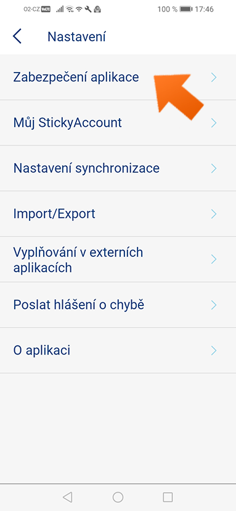Open Import/Export option

click(x=118, y=214)
